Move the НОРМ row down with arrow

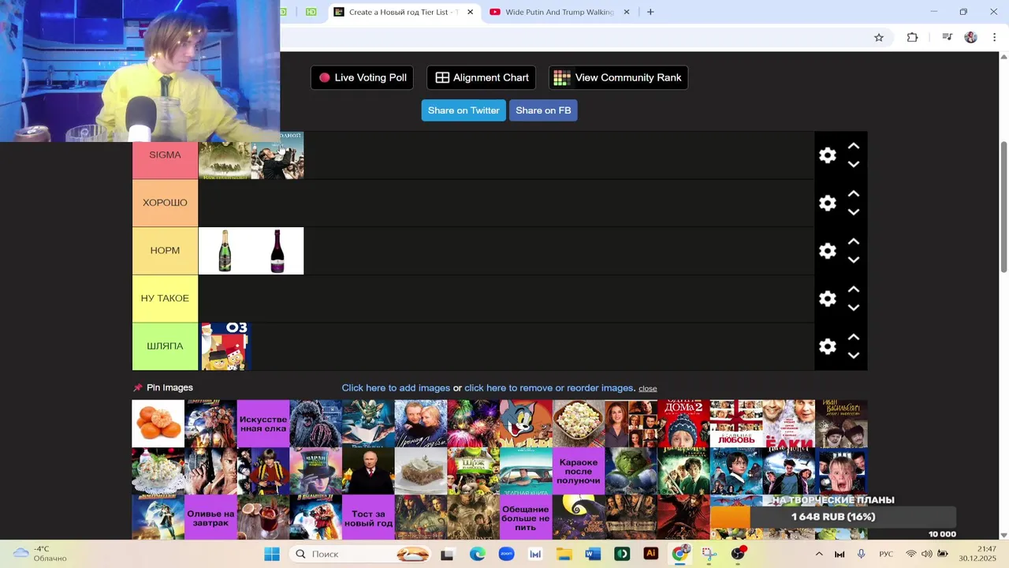(853, 260)
